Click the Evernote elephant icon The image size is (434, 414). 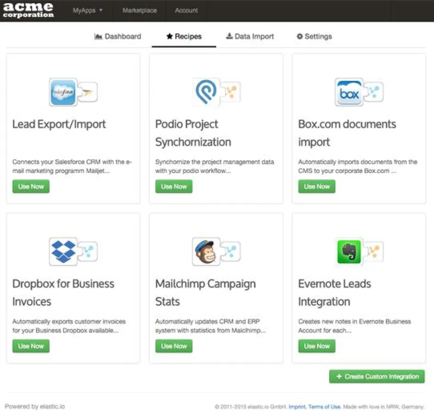point(349,252)
